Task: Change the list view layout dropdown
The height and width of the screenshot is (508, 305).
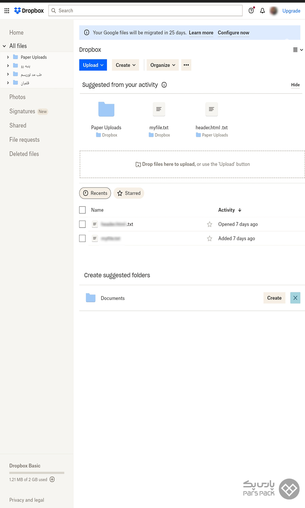Action: [298, 50]
